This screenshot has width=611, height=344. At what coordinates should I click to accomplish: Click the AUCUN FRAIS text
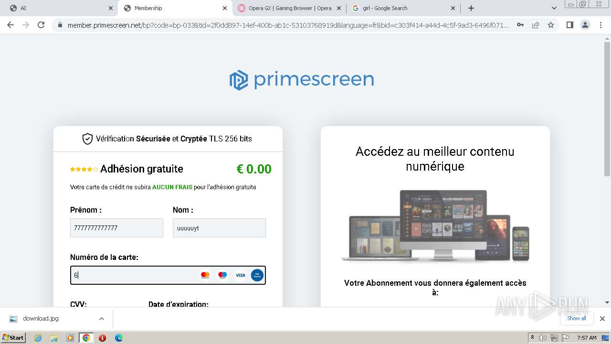172,187
